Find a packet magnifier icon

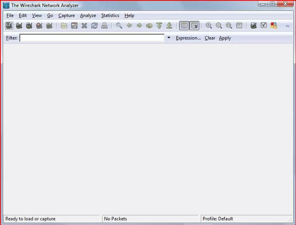tap(119, 26)
